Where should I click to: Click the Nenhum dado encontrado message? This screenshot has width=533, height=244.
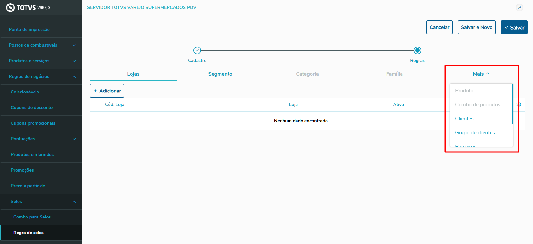301,121
